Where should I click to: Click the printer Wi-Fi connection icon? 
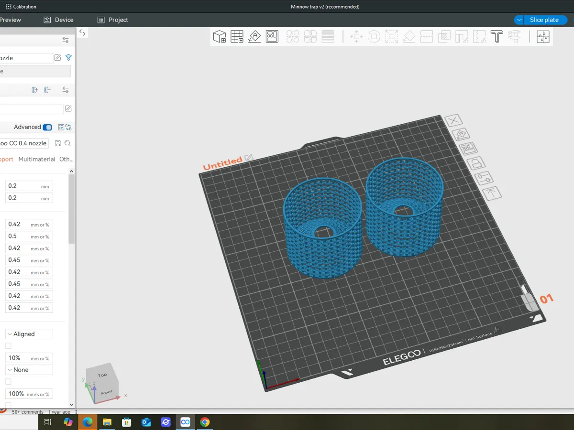68,58
